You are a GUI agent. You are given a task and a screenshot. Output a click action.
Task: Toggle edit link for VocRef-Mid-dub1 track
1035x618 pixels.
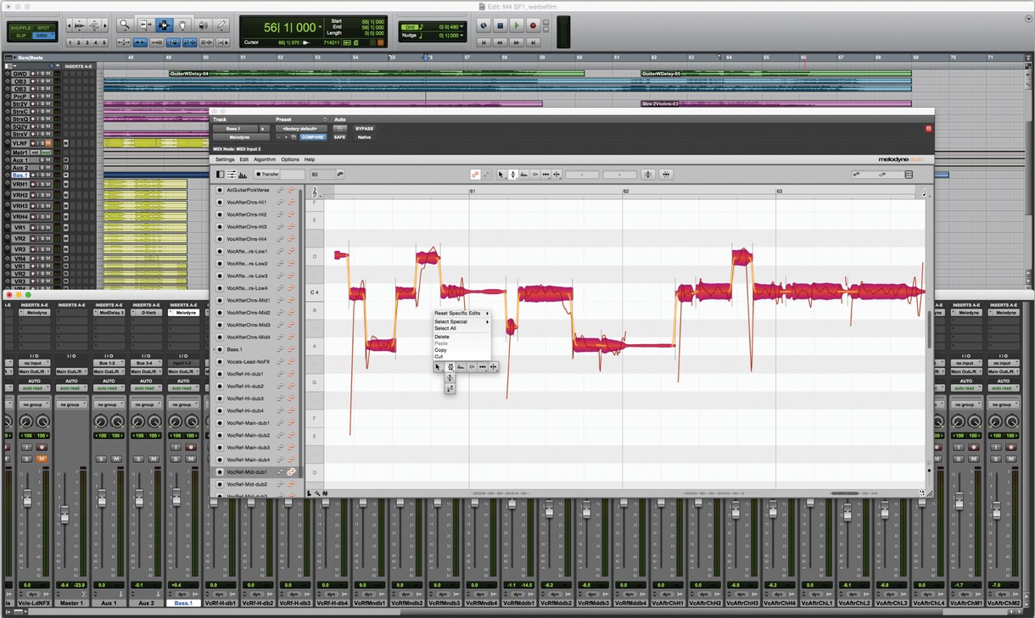click(x=291, y=472)
